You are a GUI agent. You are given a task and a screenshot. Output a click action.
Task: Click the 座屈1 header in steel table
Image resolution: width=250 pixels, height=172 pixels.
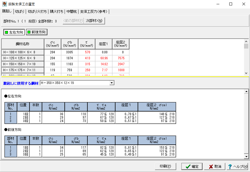point(104,44)
